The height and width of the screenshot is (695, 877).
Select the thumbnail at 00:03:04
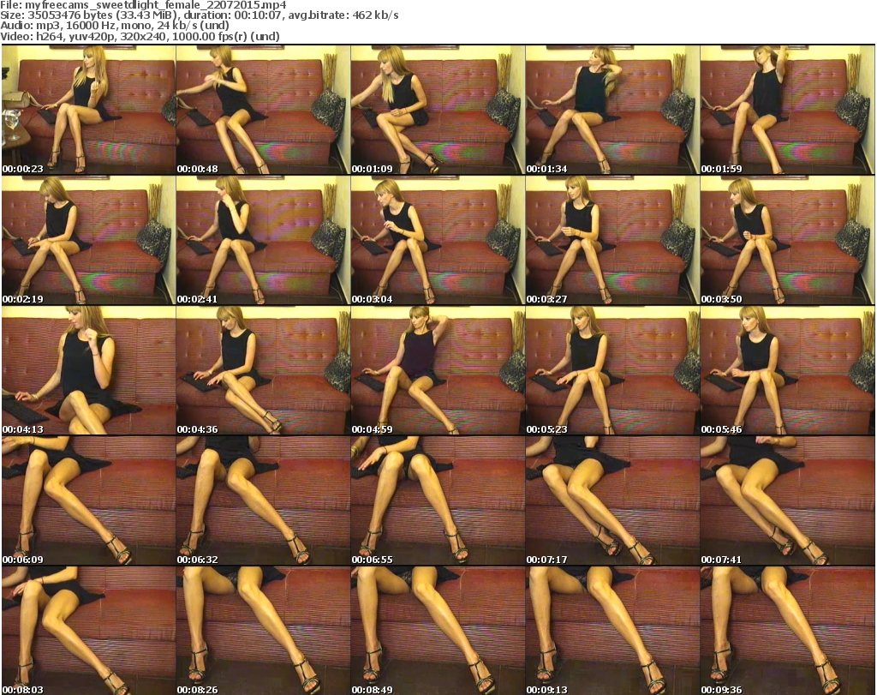438,240
